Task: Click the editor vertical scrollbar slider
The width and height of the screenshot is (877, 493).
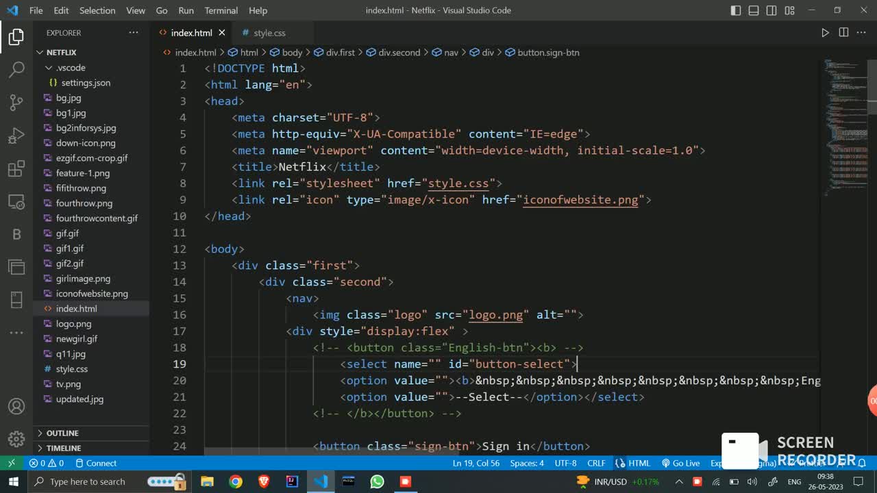Action: coord(872,88)
